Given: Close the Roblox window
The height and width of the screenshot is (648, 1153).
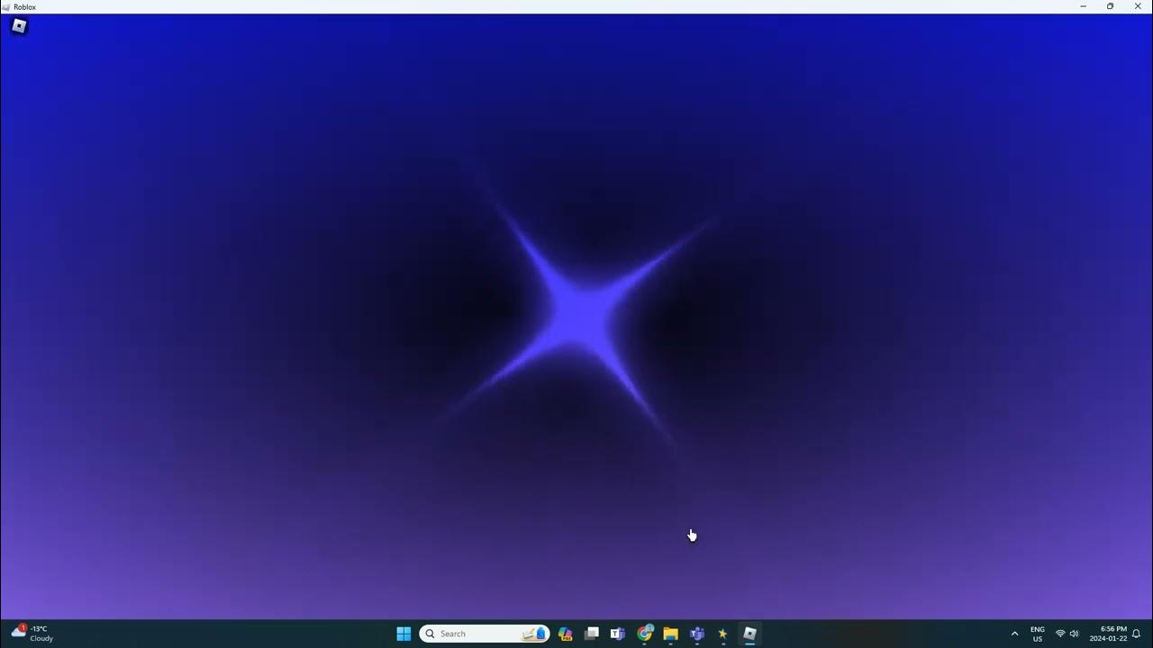Looking at the screenshot, I should (1138, 6).
